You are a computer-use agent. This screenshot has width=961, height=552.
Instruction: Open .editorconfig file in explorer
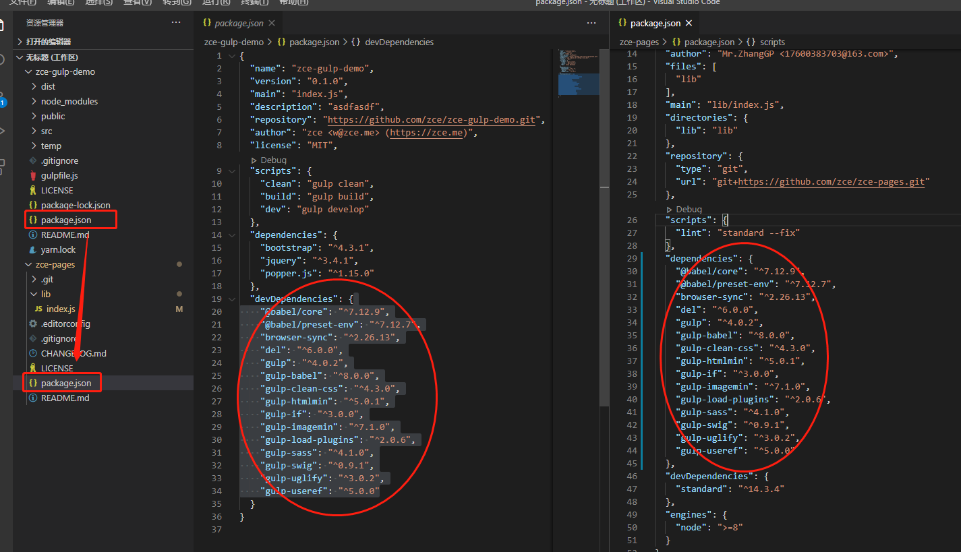[65, 324]
